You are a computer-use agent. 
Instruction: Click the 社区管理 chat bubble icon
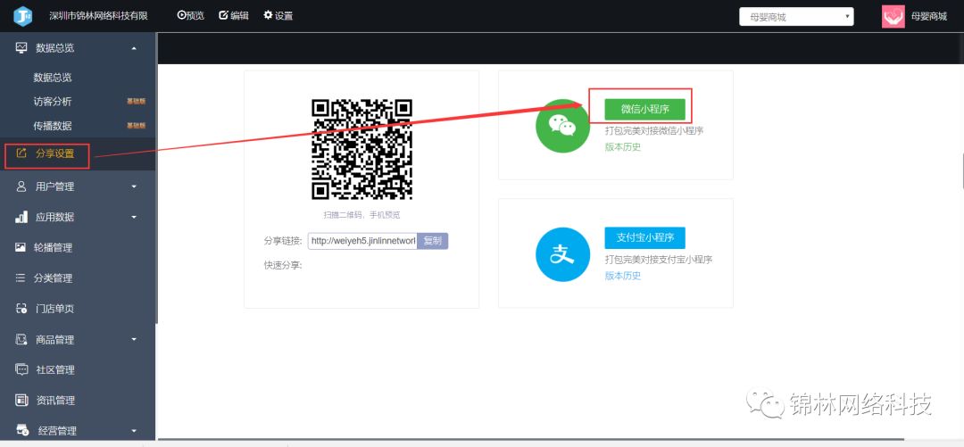(x=21, y=369)
